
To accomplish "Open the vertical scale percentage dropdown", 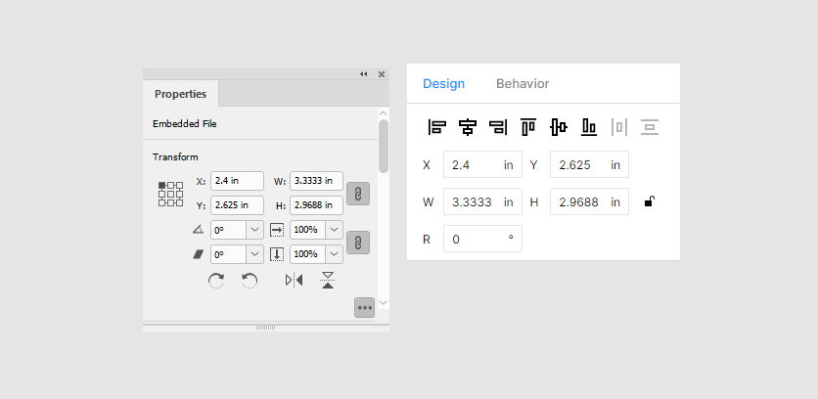I will pos(334,254).
